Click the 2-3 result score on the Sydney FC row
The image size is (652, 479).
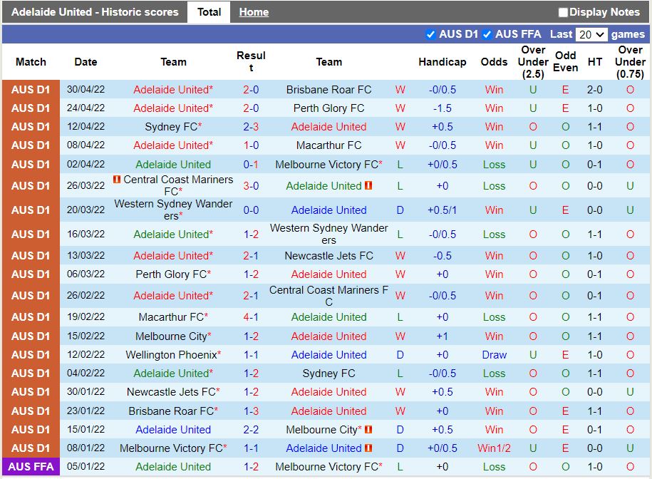pyautogui.click(x=251, y=127)
